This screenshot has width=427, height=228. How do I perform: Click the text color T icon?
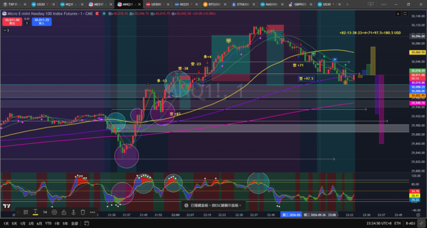pos(36,212)
